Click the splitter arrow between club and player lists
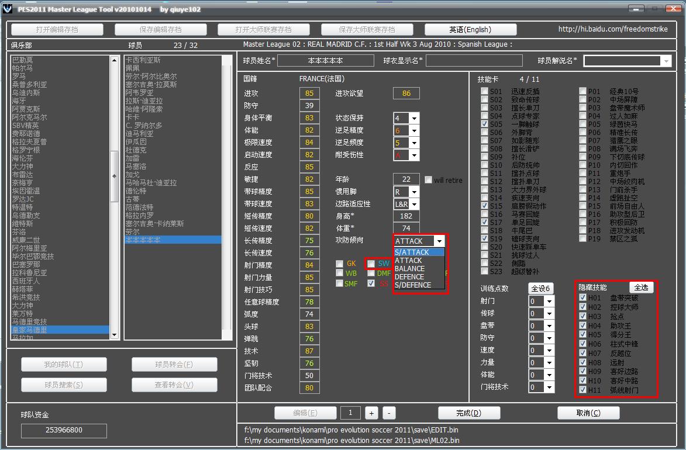 115,176
